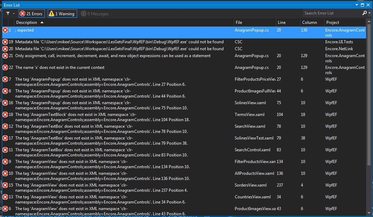Toggle the 0 Messages filter
This screenshot has height=217, width=373.
94,13
